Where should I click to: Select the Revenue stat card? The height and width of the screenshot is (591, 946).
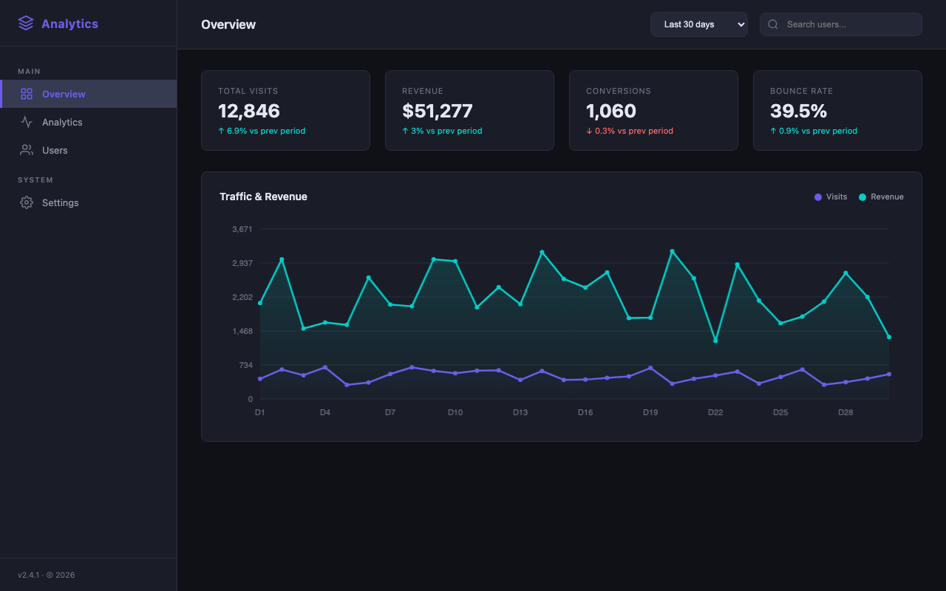pos(469,111)
